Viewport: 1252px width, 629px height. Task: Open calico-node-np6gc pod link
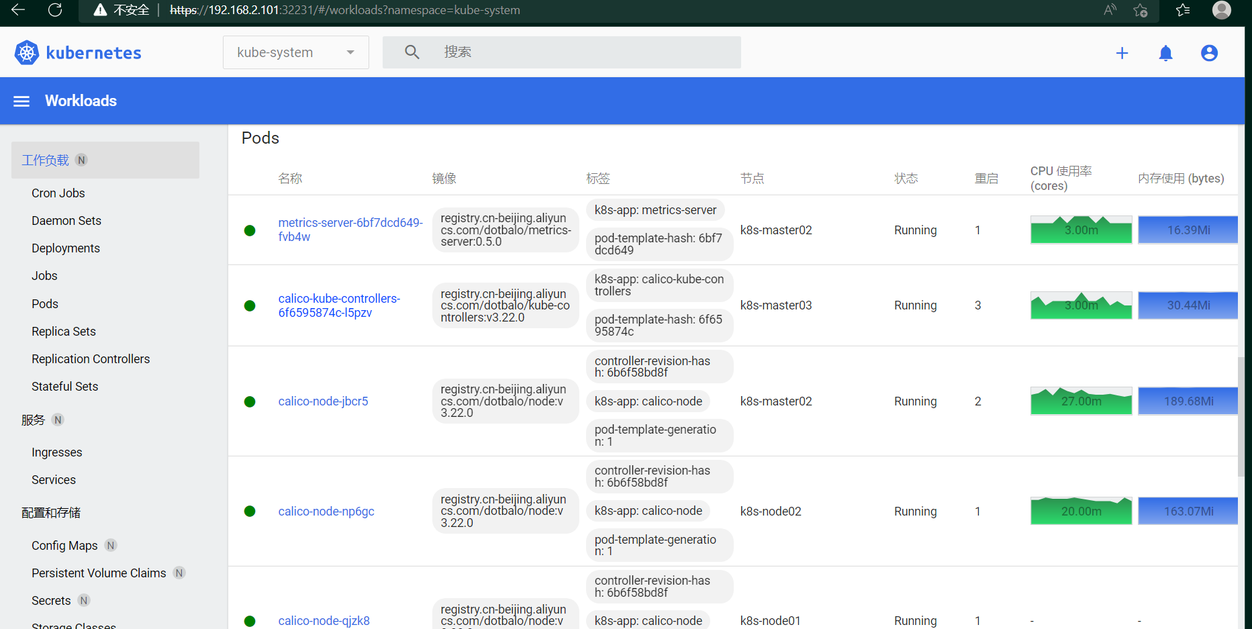click(326, 512)
